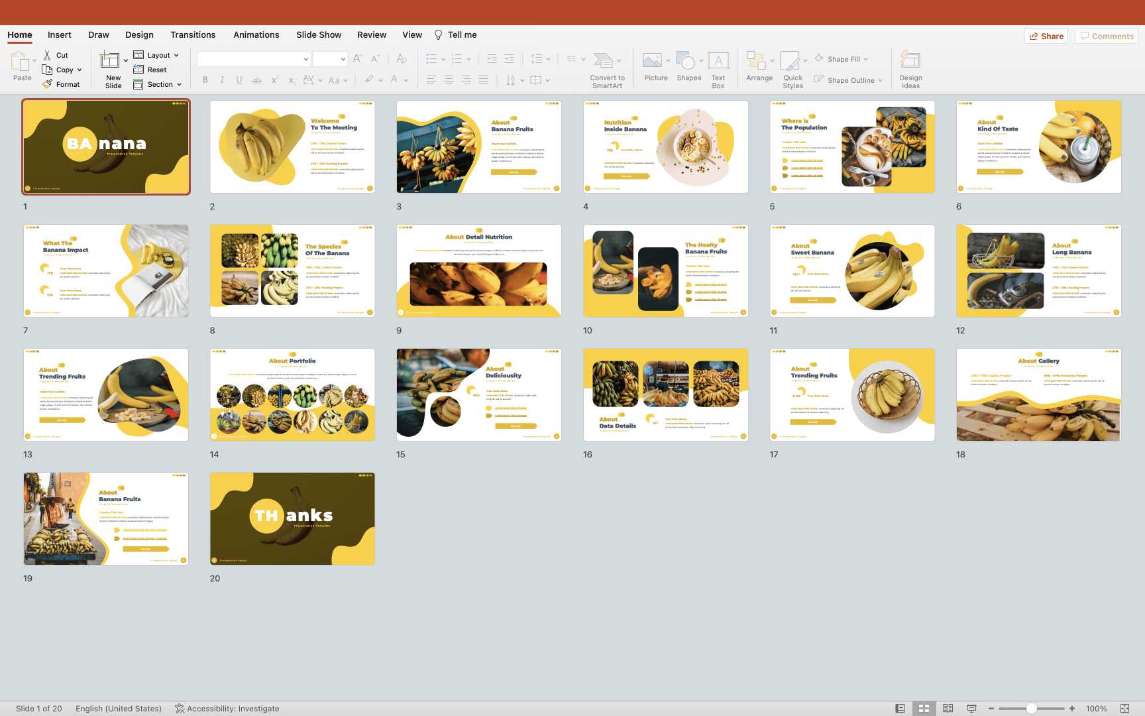Open the Transitions tab

[x=193, y=35]
